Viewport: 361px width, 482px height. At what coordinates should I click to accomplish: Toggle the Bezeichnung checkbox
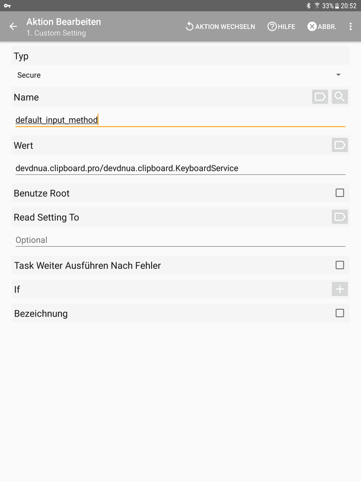click(340, 313)
